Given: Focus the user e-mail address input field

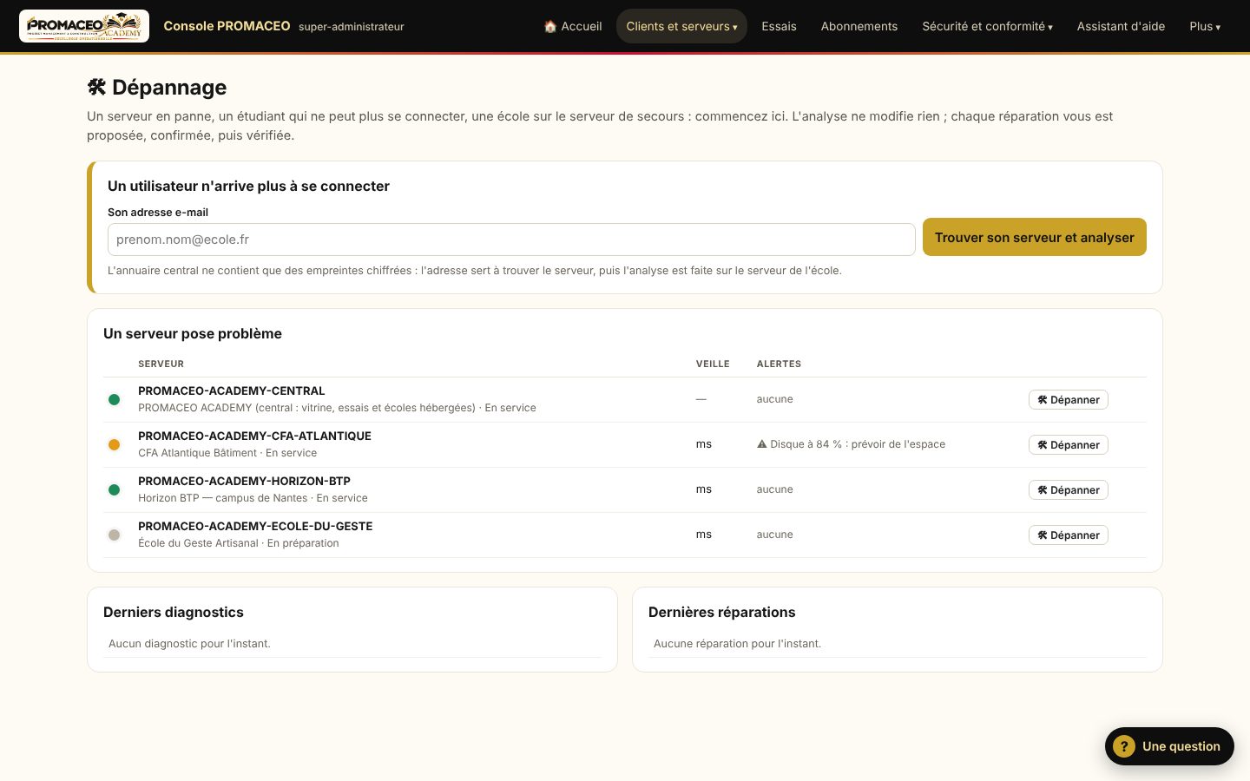Looking at the screenshot, I should pyautogui.click(x=511, y=240).
